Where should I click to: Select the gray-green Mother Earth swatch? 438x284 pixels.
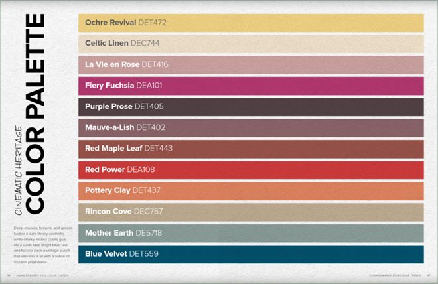251,233
